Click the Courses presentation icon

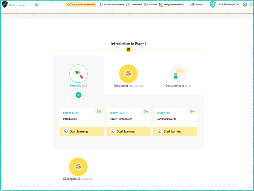pyautogui.click(x=146, y=4)
